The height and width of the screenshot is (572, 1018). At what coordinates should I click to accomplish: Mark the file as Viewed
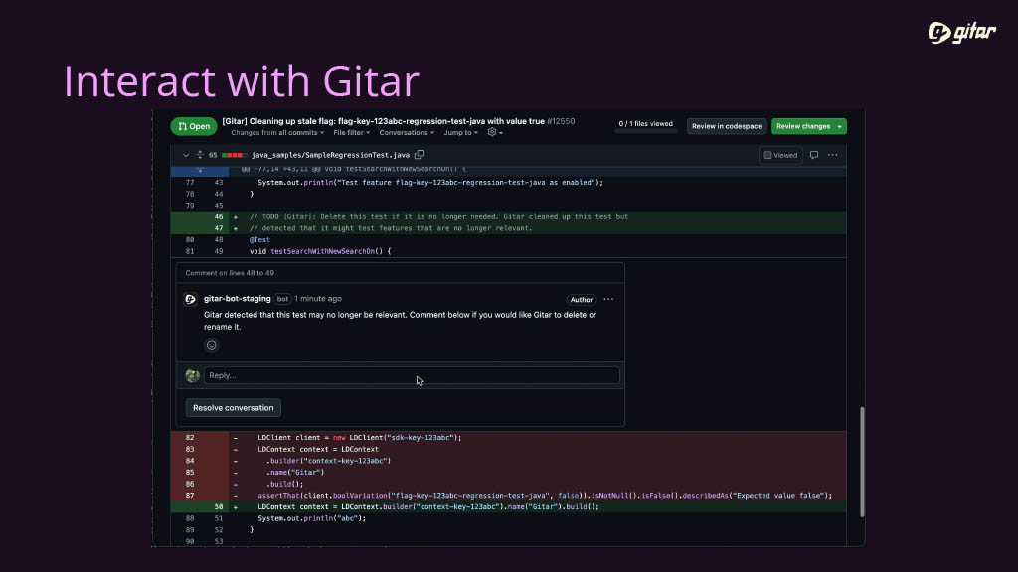pyautogui.click(x=780, y=155)
